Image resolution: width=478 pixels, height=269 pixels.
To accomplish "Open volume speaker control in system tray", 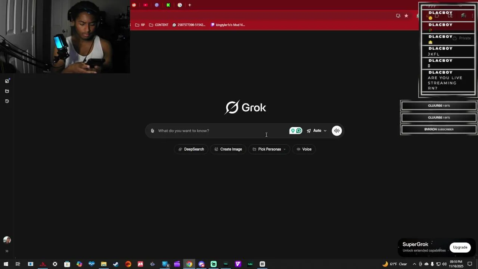I will 444,264.
